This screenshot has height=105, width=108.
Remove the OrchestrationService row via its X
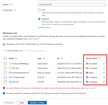(104, 73)
